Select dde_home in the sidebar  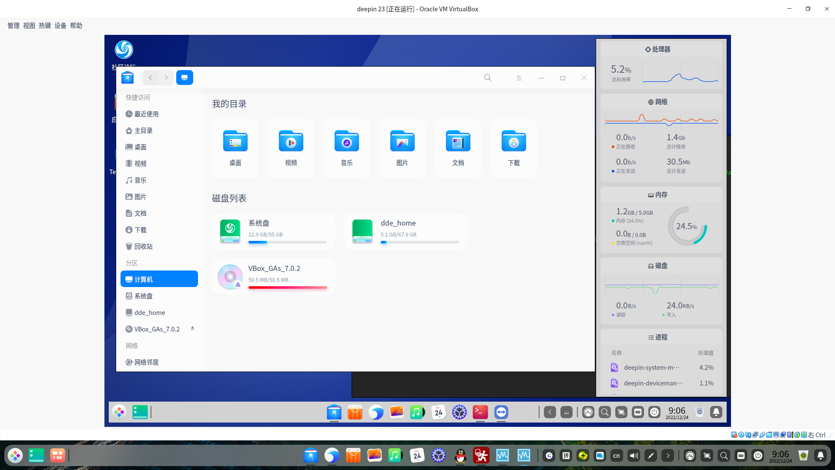pos(159,313)
